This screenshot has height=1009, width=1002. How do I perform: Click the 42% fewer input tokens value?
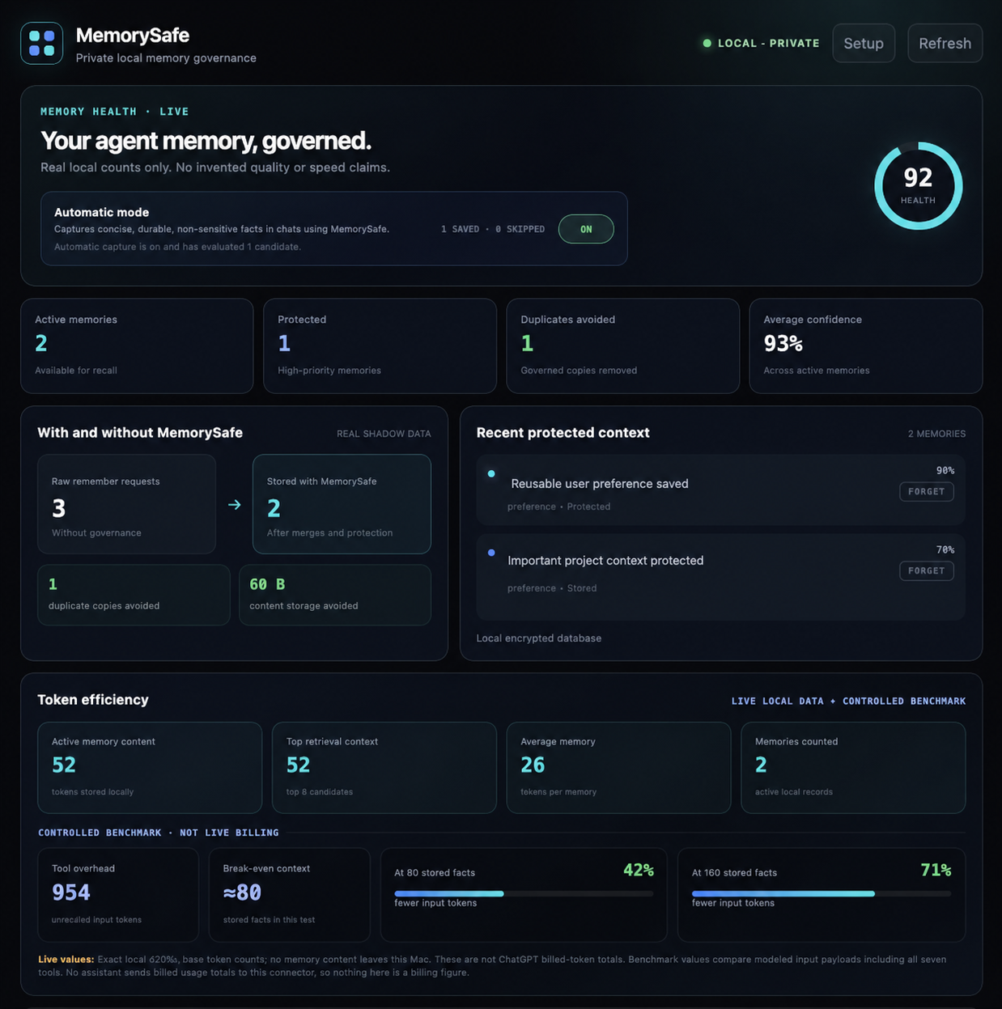(x=638, y=870)
